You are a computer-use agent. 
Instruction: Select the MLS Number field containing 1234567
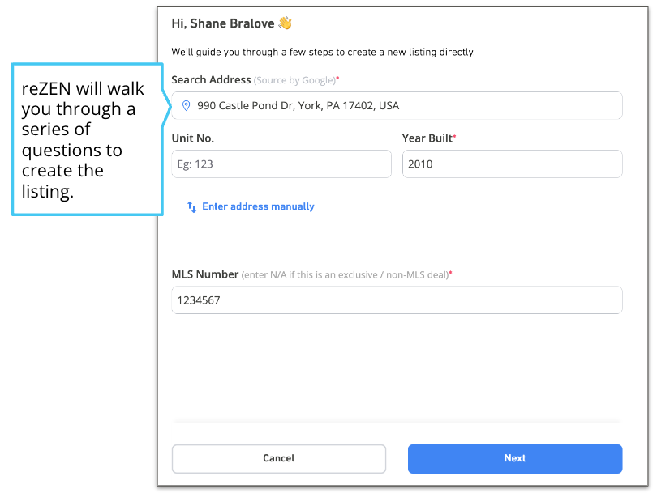(x=397, y=300)
